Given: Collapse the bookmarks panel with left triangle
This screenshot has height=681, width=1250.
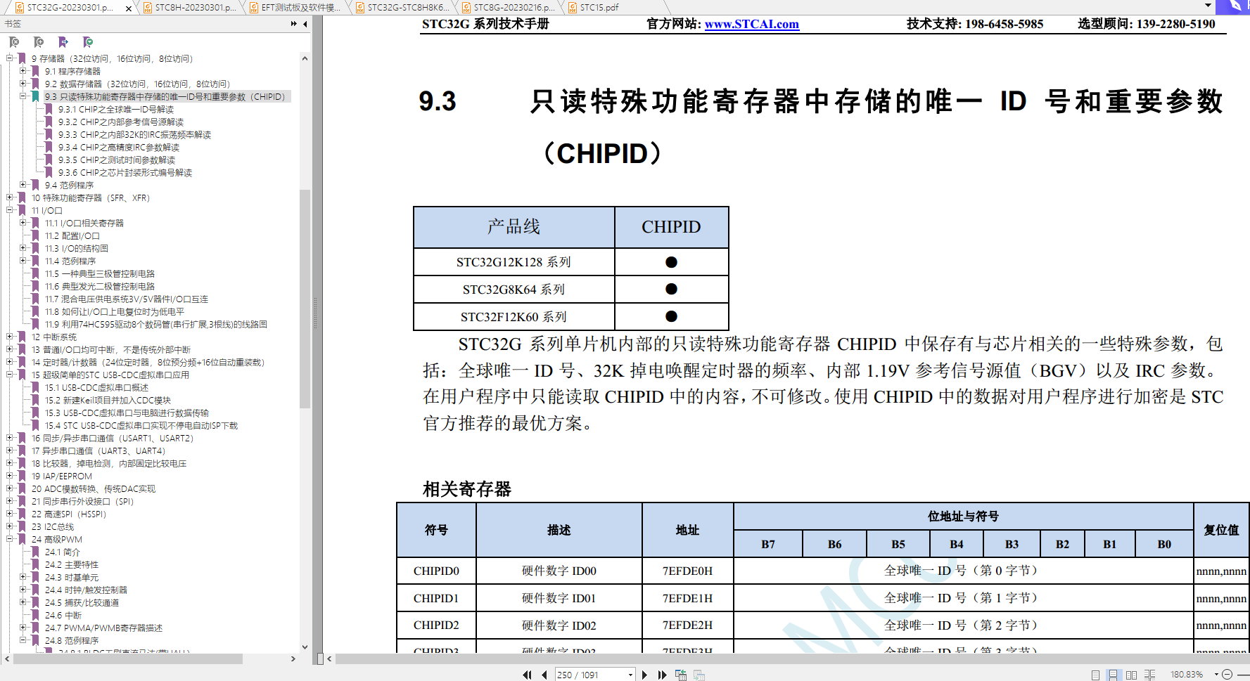Looking at the screenshot, I should [305, 24].
